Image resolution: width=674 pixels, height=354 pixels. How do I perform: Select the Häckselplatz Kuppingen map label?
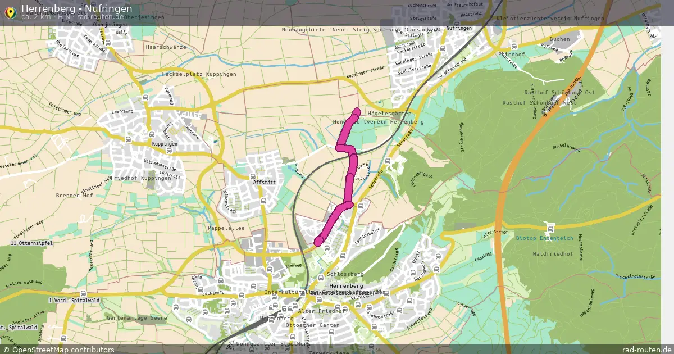tap(199, 74)
